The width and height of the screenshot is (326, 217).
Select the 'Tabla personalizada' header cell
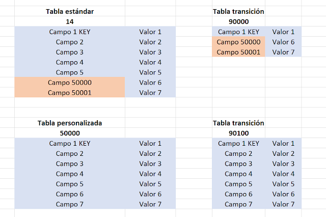click(x=70, y=123)
